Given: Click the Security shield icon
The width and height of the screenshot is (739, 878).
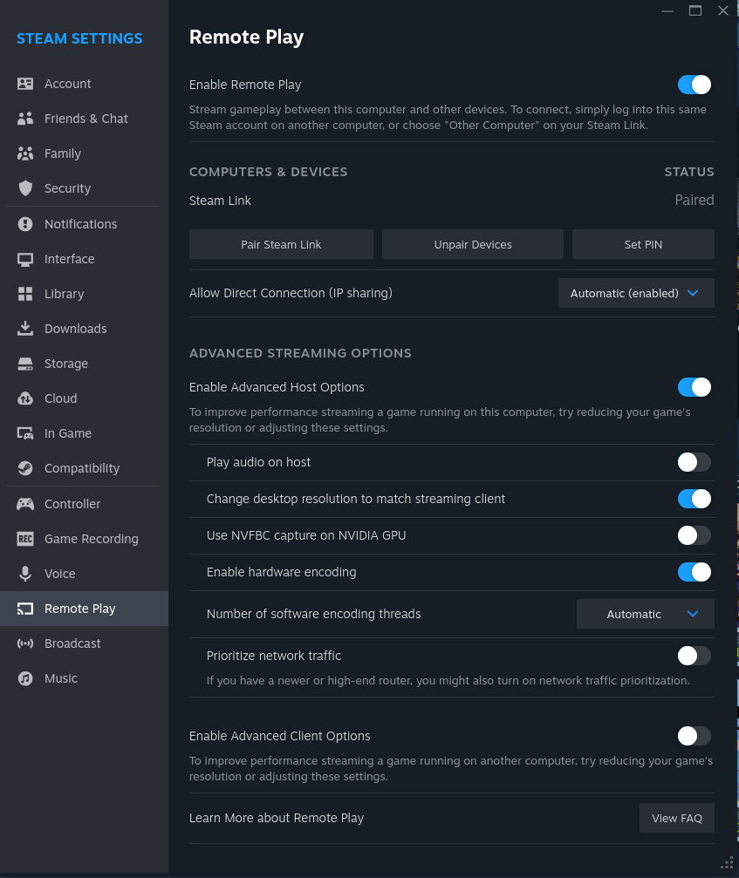Looking at the screenshot, I should pos(25,188).
